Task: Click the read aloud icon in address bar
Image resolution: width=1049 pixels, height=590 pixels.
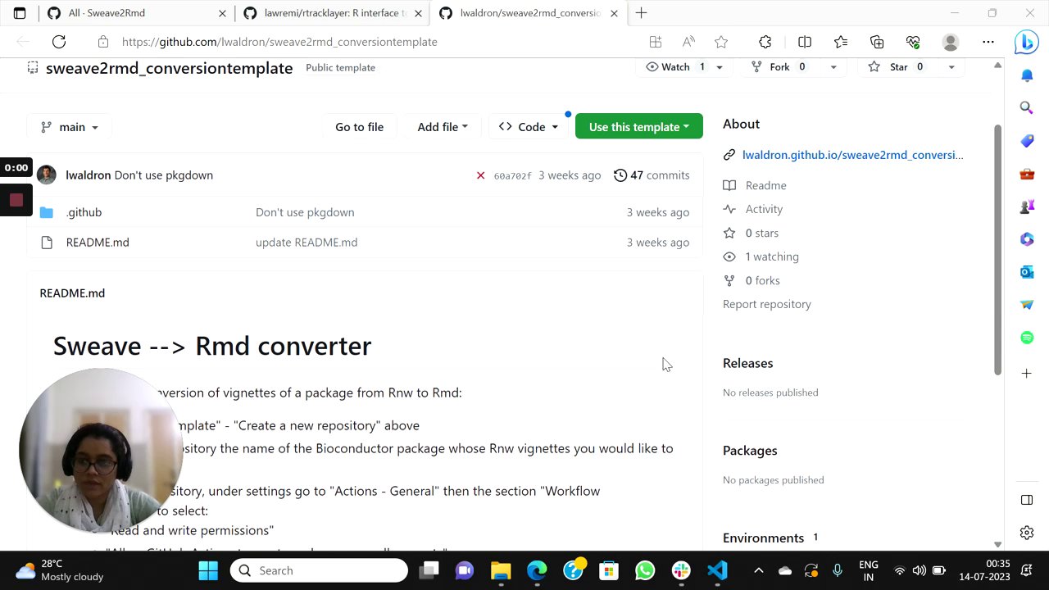Action: point(688,42)
